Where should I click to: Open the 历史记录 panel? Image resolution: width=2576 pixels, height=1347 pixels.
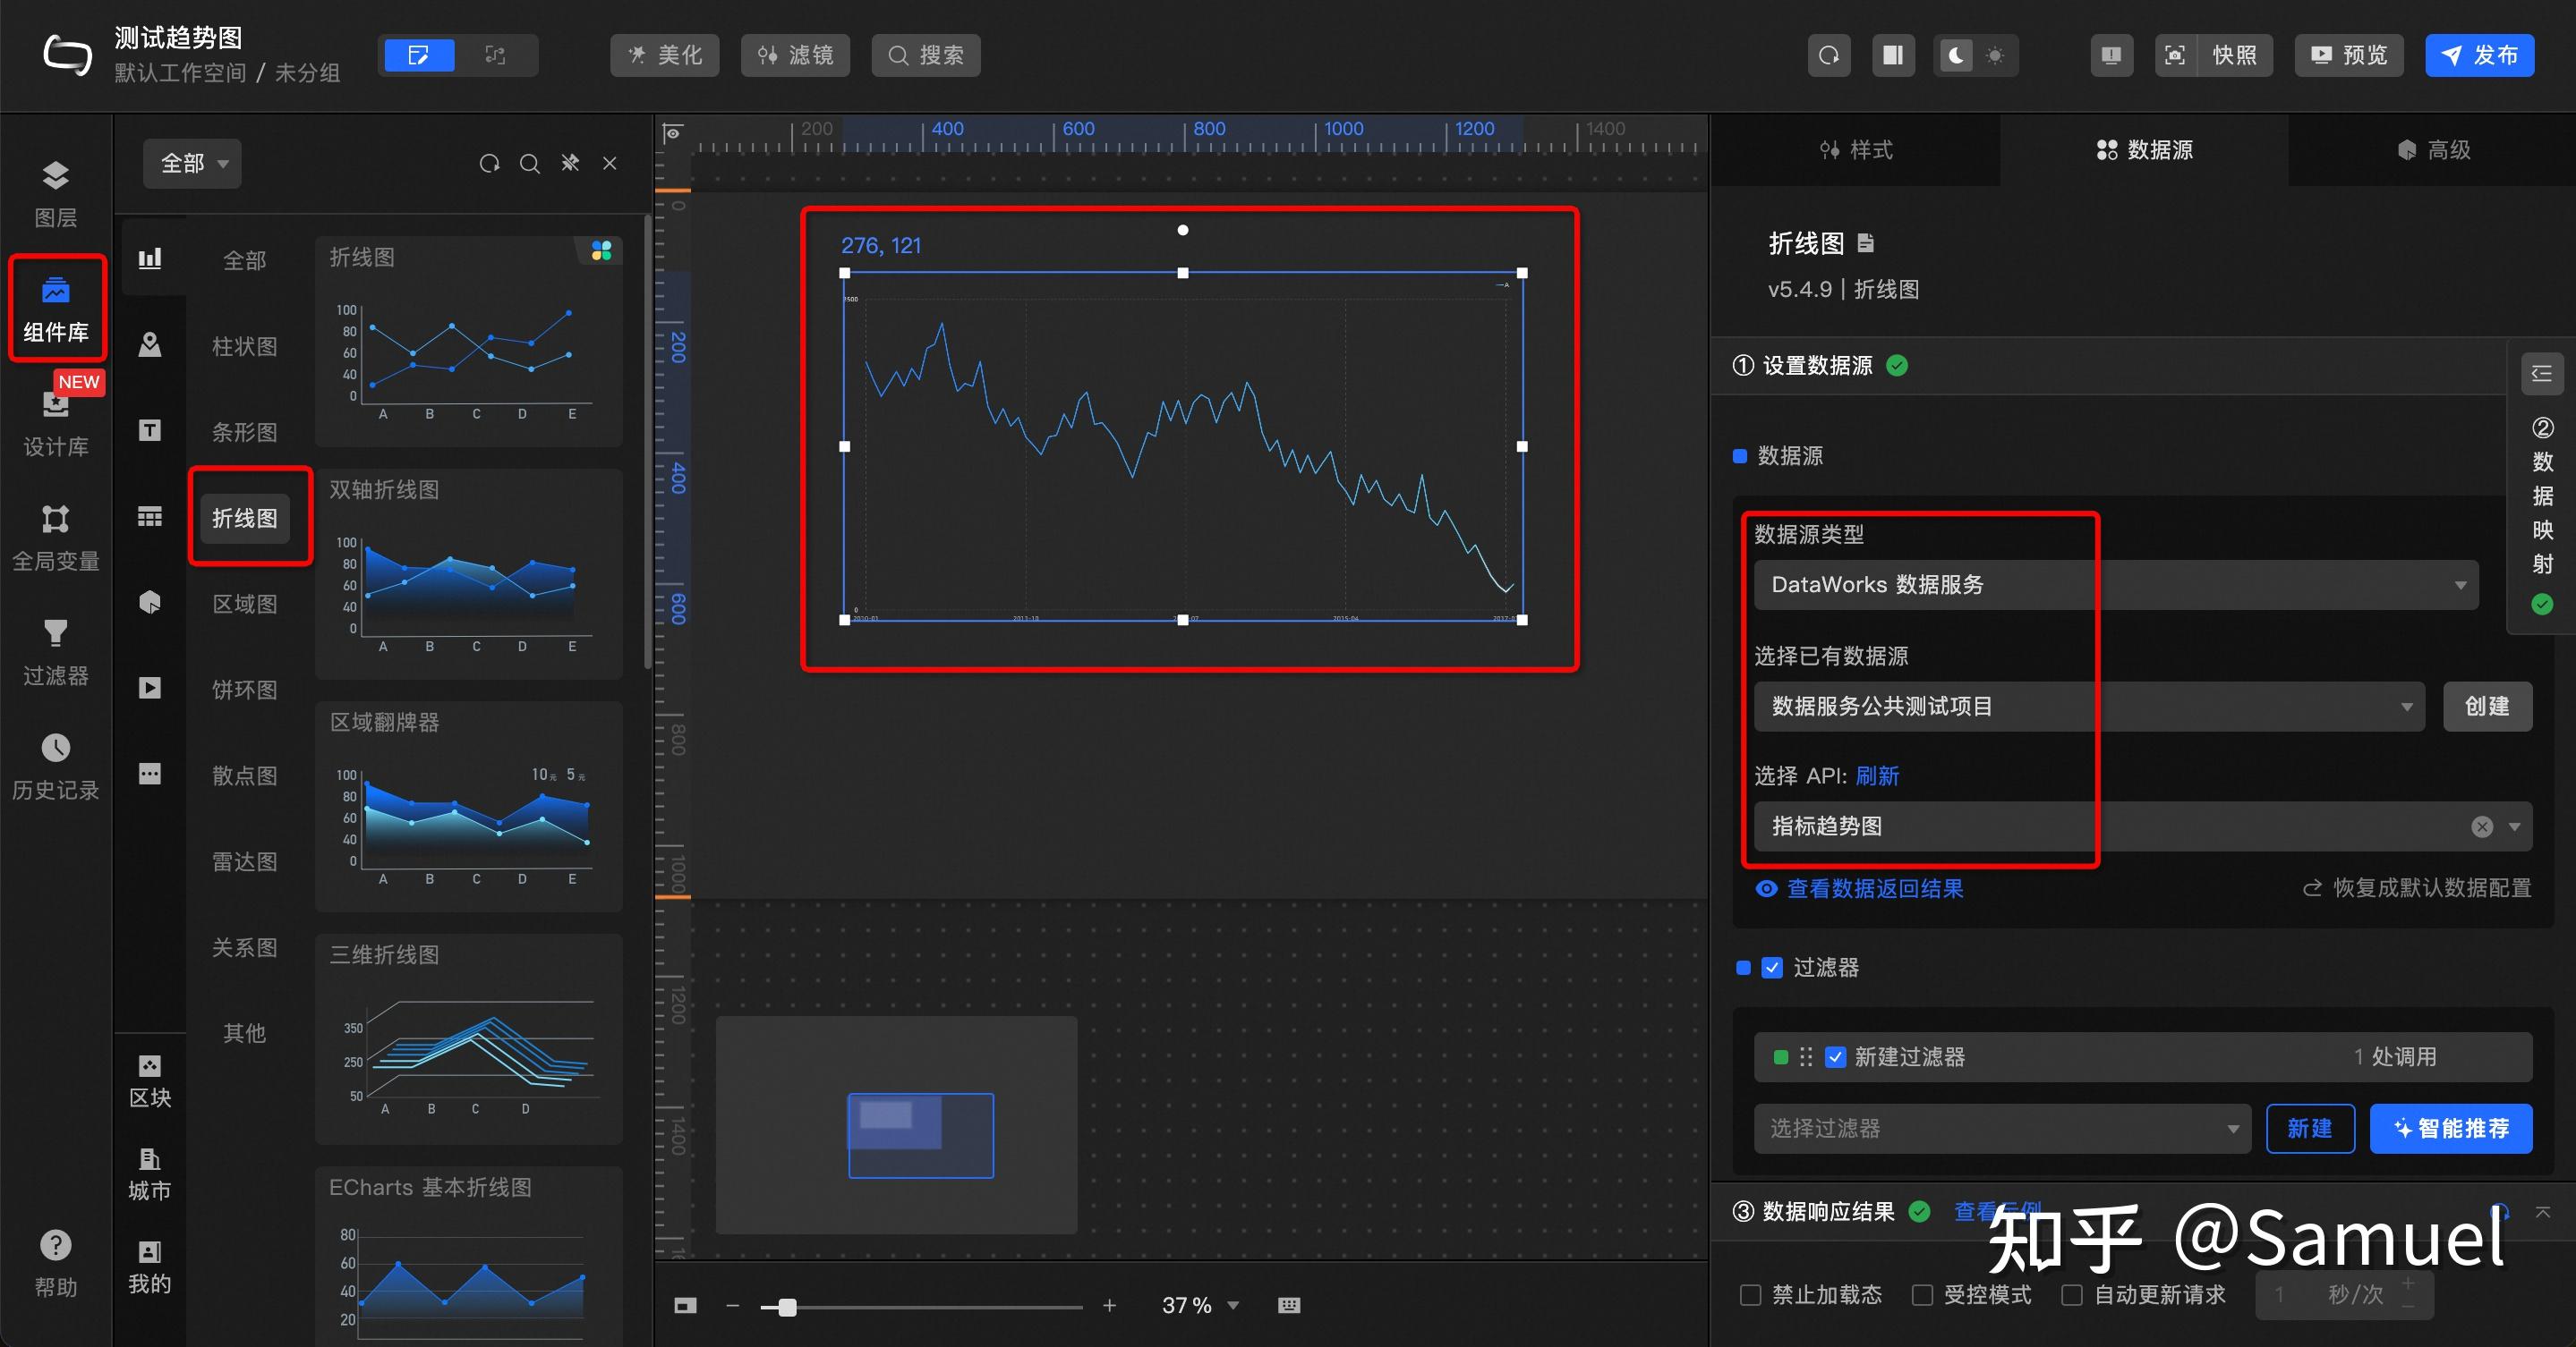click(56, 765)
